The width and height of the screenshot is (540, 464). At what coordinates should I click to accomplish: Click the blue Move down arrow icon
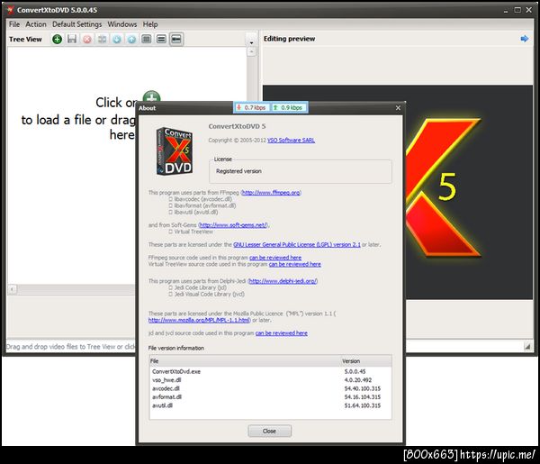click(117, 39)
